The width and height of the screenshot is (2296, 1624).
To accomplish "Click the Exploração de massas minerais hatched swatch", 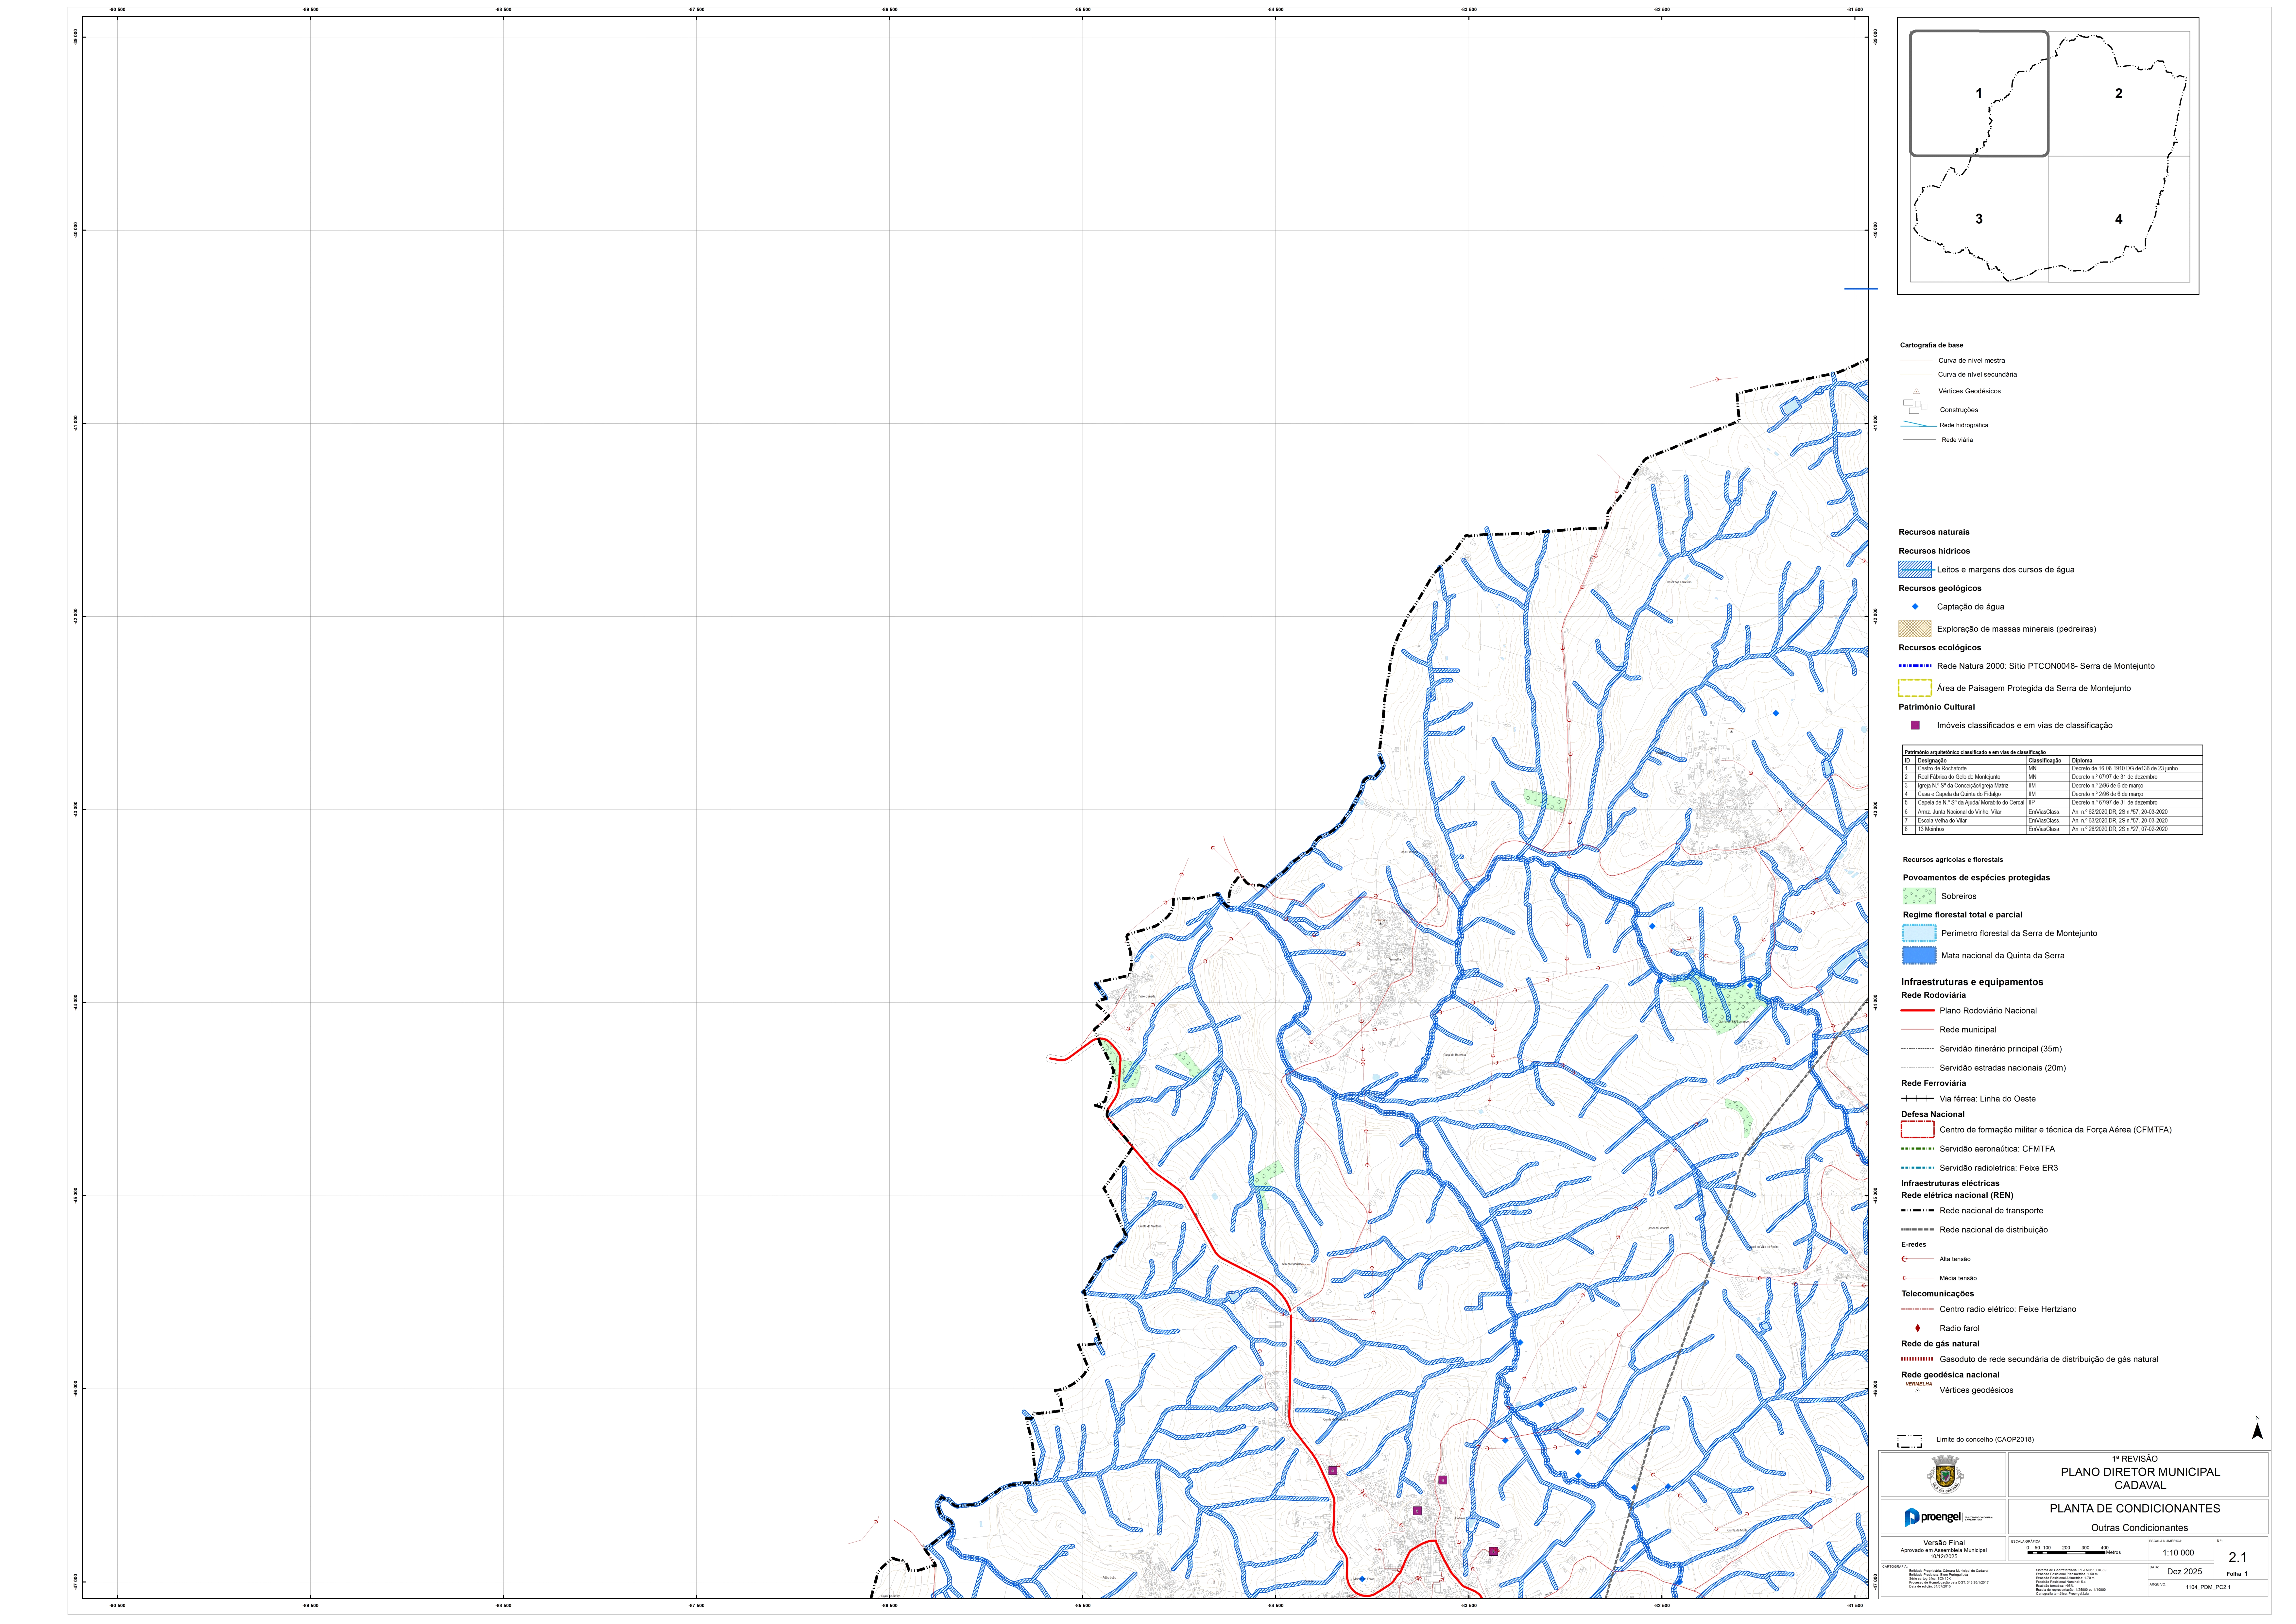I will coord(1915,629).
